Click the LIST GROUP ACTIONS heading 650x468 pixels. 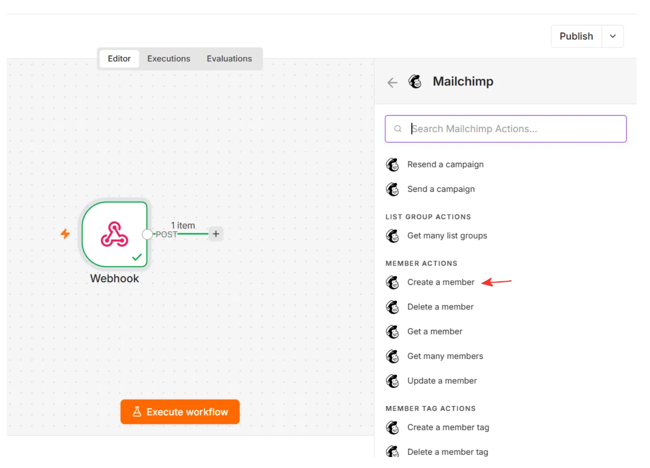point(428,217)
